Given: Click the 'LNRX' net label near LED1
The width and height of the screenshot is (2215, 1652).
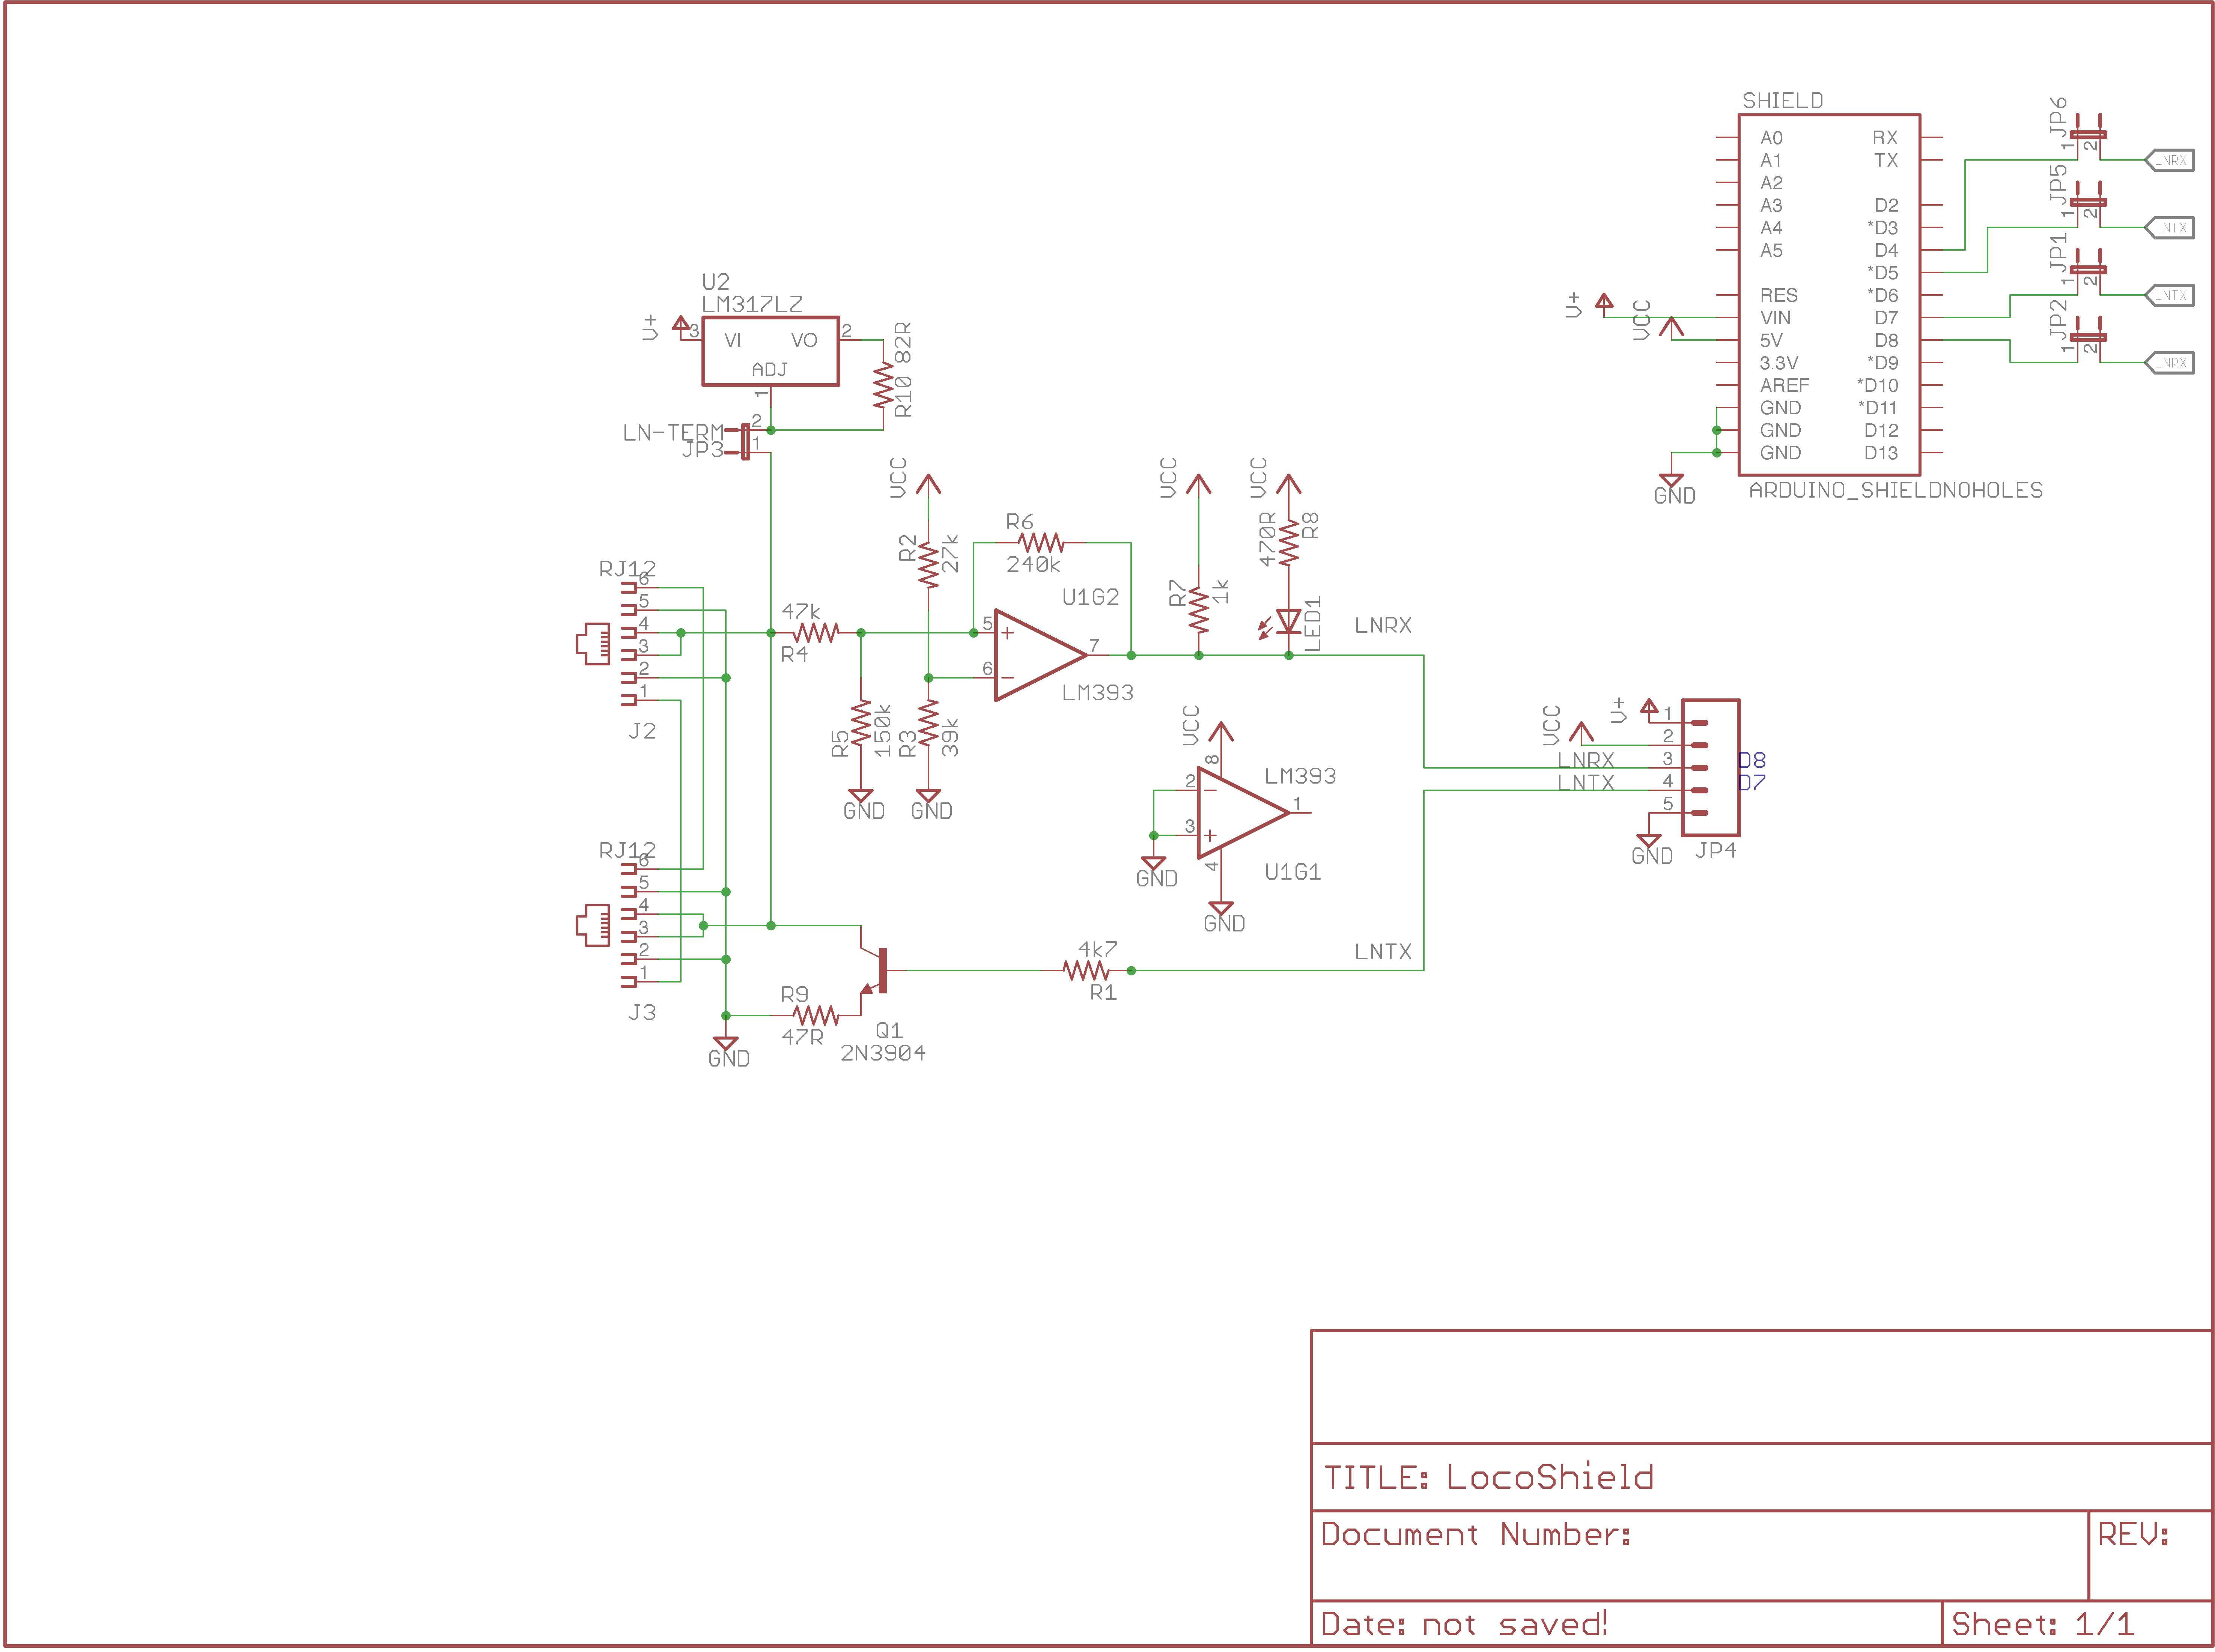Looking at the screenshot, I should click(1383, 625).
